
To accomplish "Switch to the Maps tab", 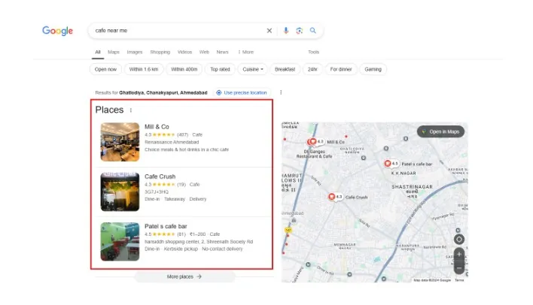I will [x=114, y=52].
